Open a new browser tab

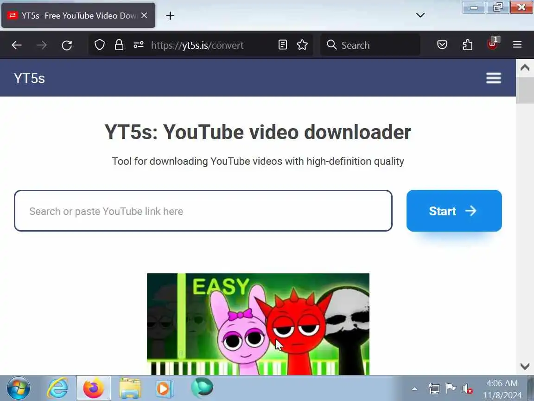coord(170,16)
